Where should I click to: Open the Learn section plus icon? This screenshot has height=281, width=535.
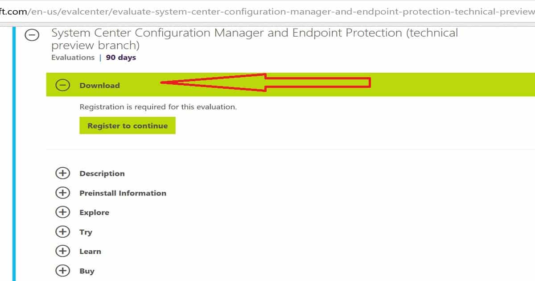(x=63, y=251)
